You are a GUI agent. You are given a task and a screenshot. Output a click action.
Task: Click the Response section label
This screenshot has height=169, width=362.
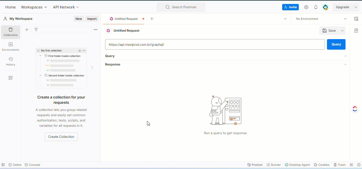click(113, 64)
